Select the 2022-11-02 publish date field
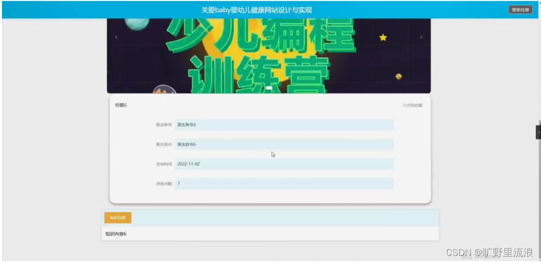This screenshot has width=541, height=262. 284,164
